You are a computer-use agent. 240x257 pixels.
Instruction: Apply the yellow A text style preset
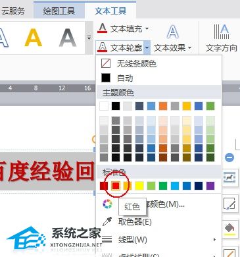[x=34, y=38]
